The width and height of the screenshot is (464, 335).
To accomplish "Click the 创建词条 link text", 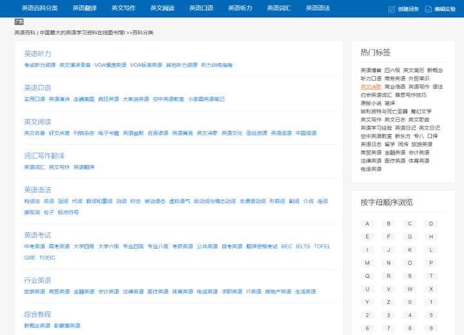I will pyautogui.click(x=409, y=9).
